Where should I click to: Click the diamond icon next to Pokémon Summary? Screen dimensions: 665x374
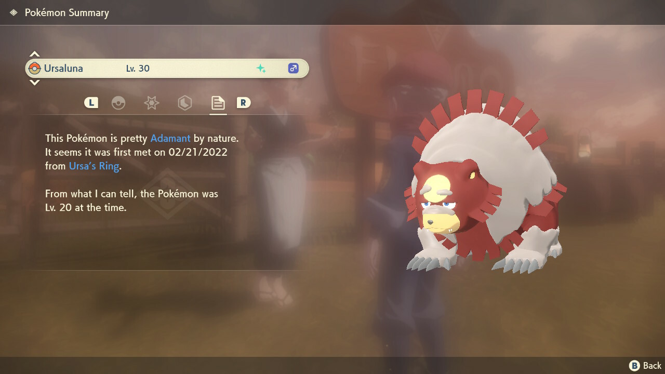[14, 12]
